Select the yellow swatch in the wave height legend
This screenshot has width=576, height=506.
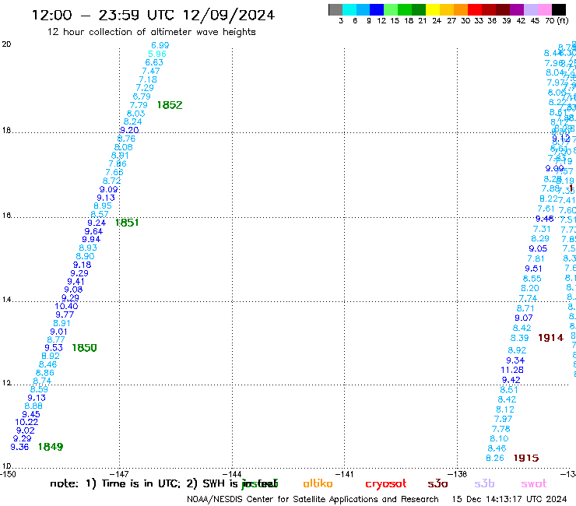tap(433, 9)
